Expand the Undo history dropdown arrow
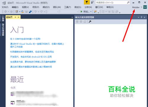 [38, 12]
